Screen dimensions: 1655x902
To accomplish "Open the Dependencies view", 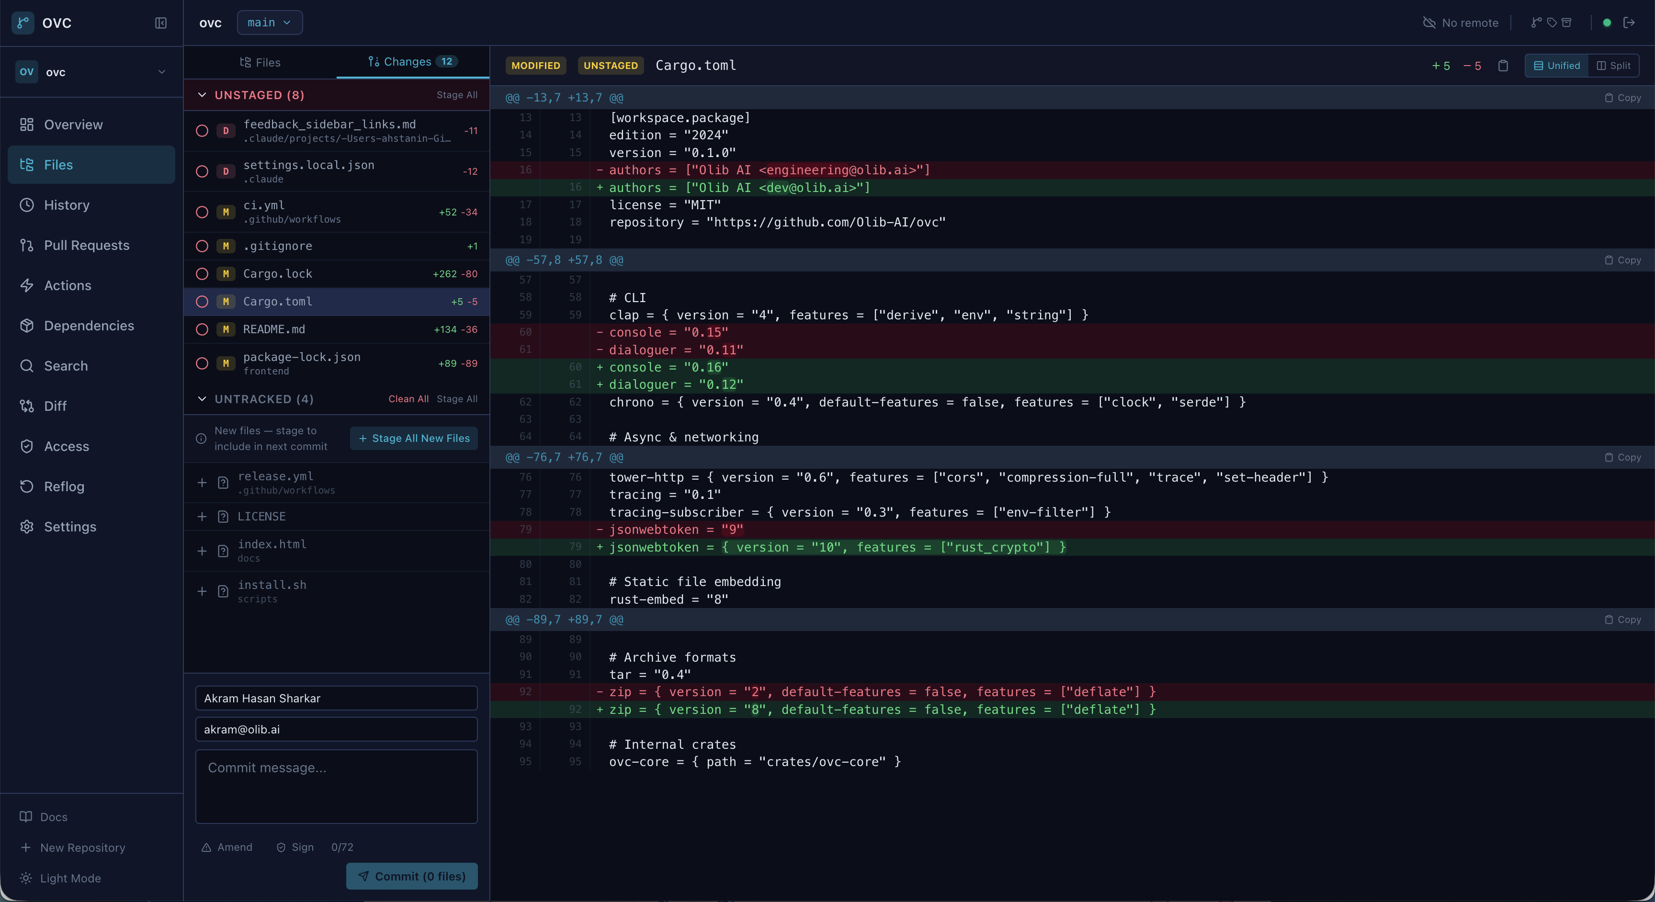I will coord(89,326).
